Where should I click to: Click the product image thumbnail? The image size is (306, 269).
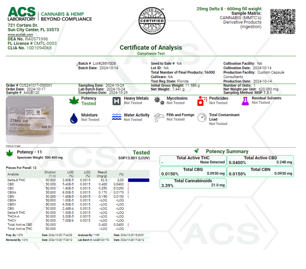pyautogui.click(x=30, y=120)
